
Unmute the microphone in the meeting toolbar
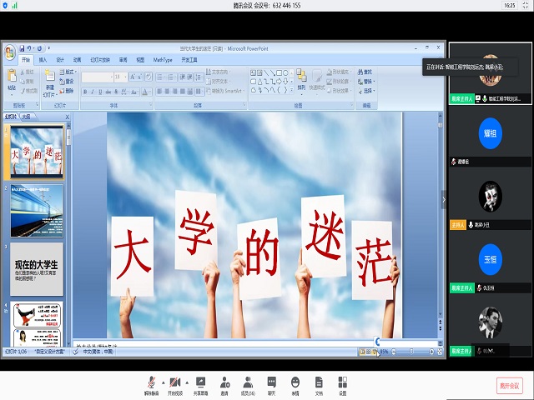pos(151,382)
